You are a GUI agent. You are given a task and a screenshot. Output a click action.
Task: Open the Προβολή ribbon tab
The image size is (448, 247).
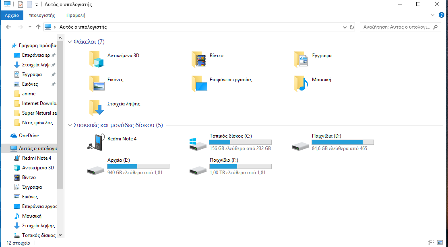(76, 15)
